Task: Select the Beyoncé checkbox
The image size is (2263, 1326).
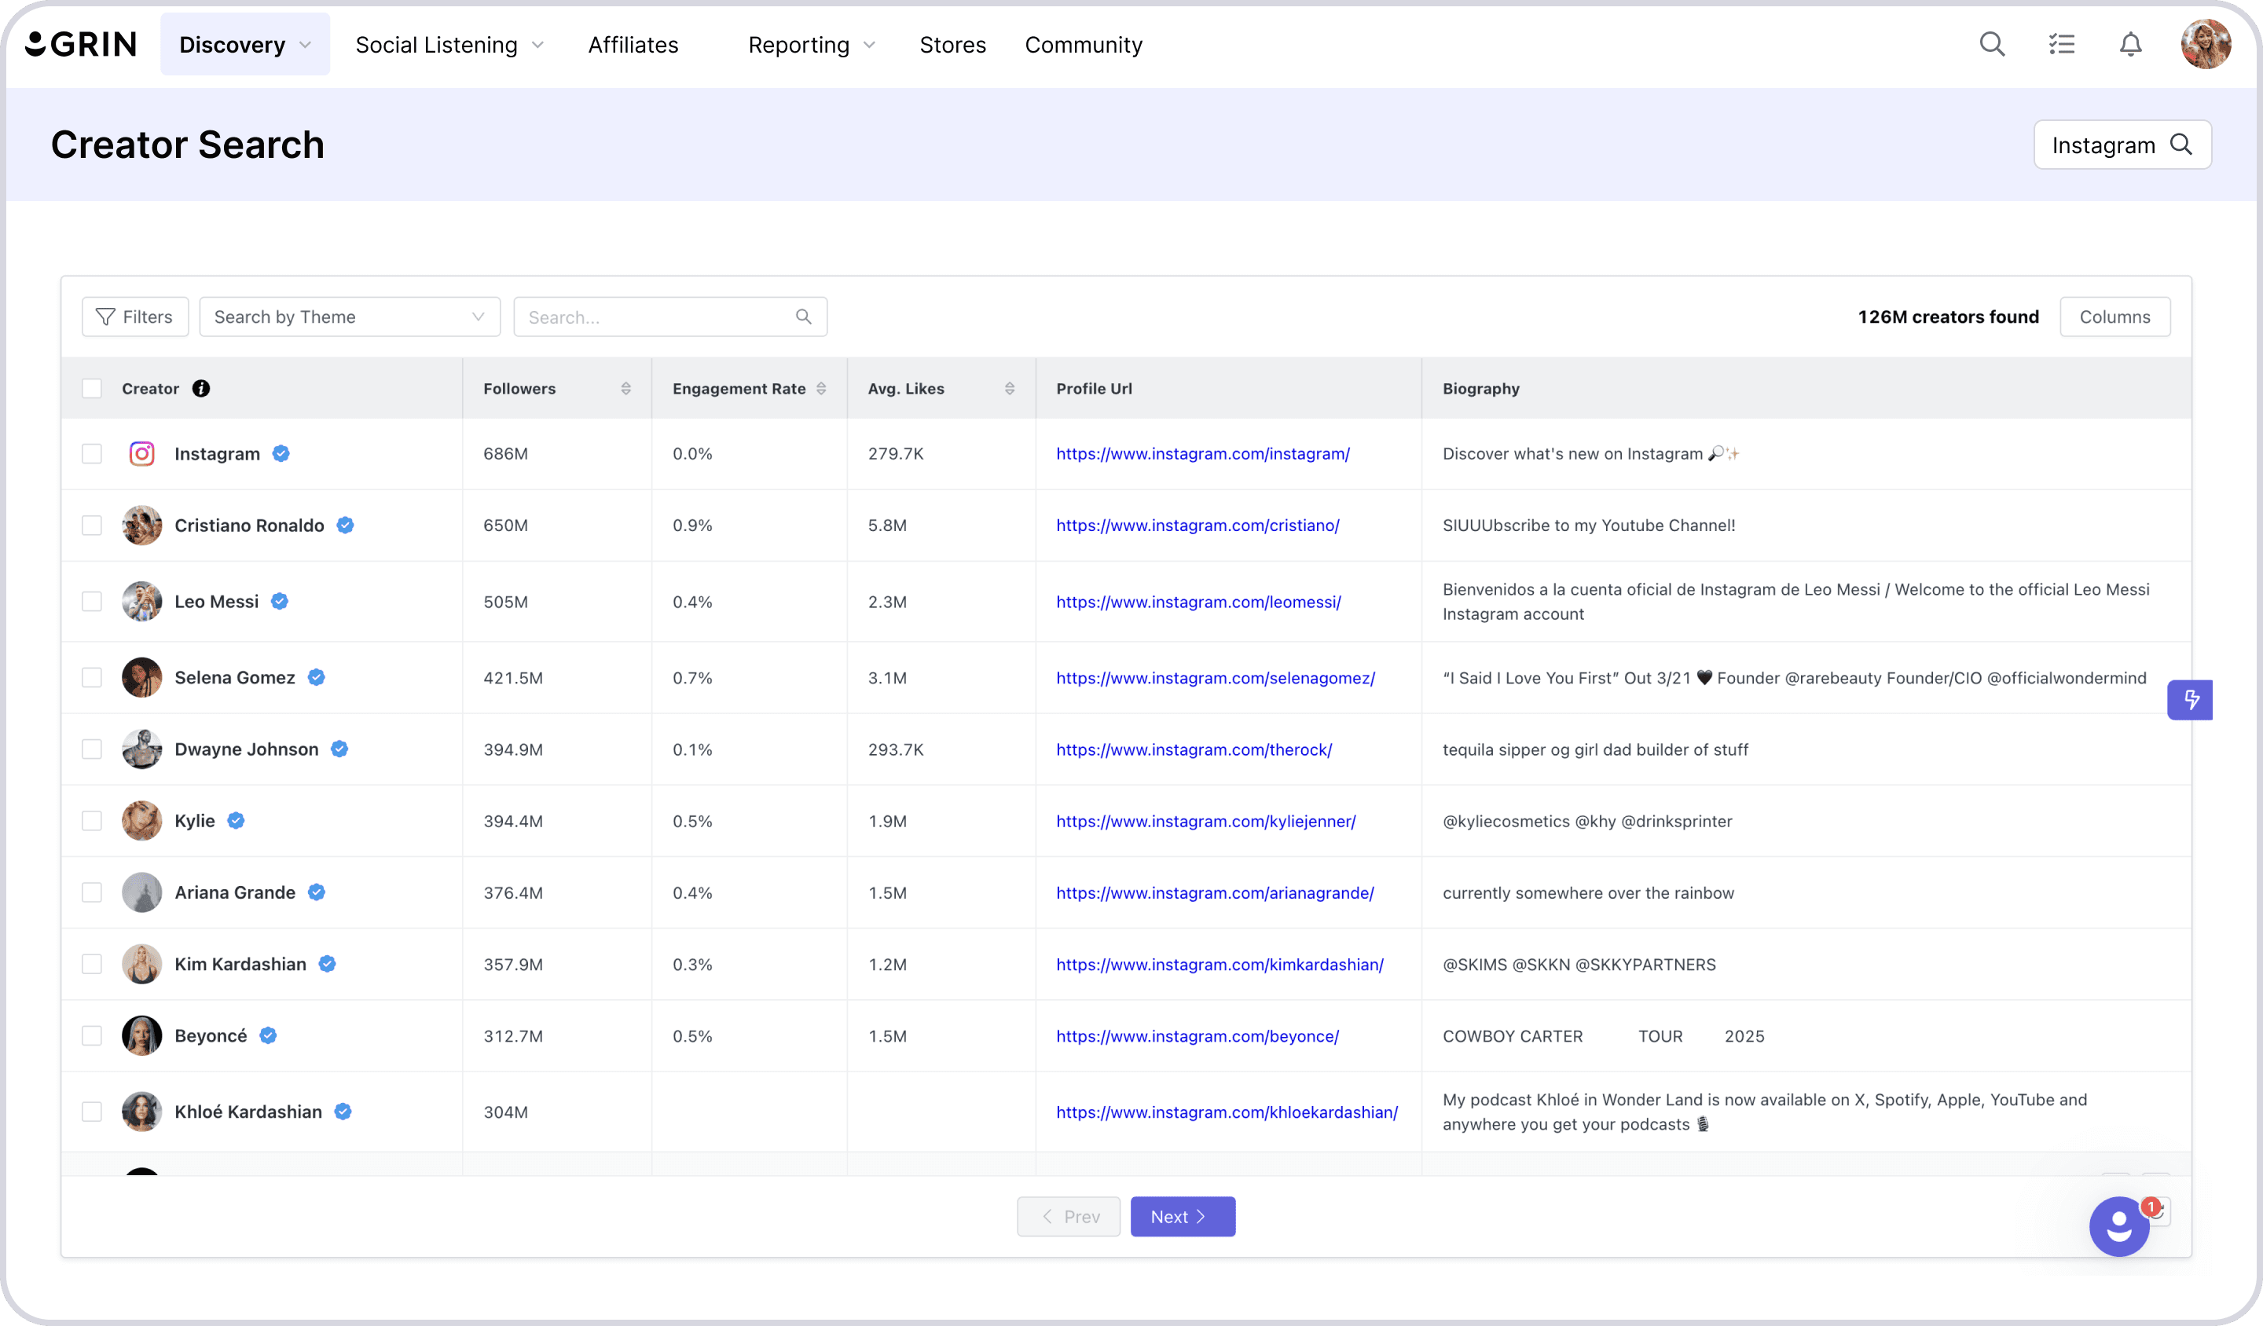Action: coord(92,1036)
